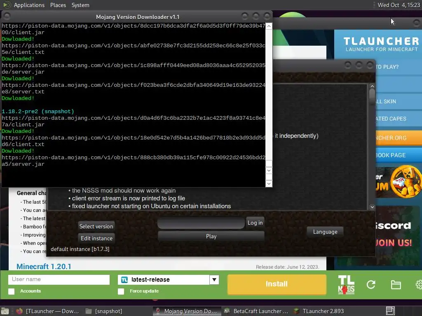Enable the Force update checkbox
Image resolution: width=422 pixels, height=316 pixels.
[121, 291]
